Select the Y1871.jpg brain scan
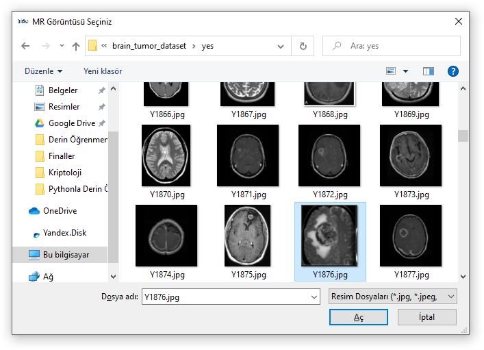Screen dimensions: 484x350 (x=248, y=155)
